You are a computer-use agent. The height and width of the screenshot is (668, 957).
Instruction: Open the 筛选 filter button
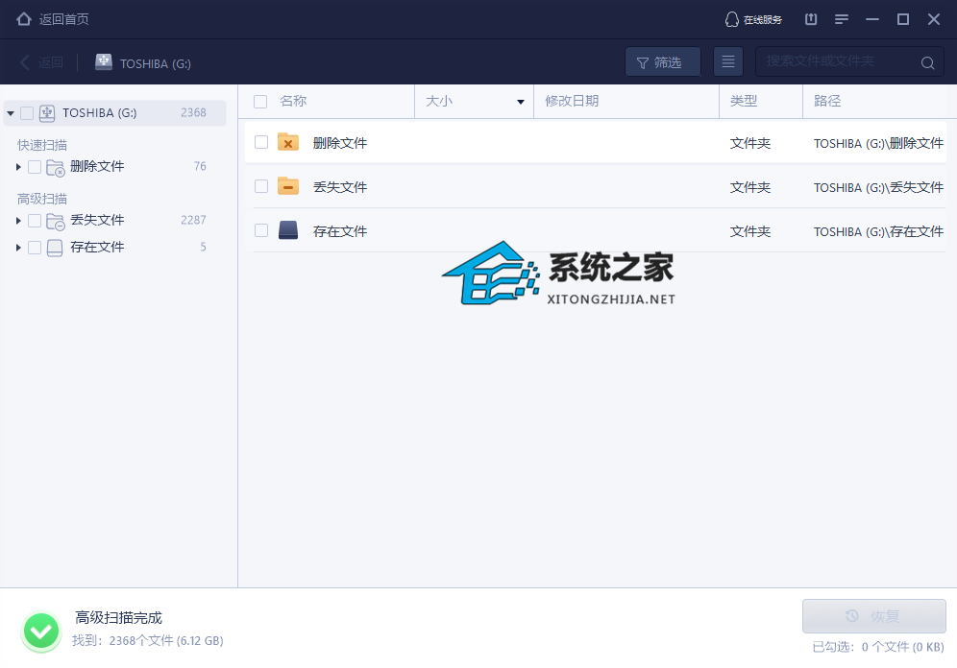point(662,62)
